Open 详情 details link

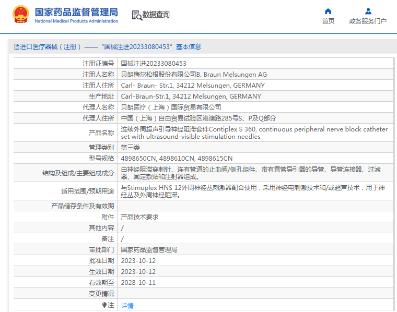[127, 305]
